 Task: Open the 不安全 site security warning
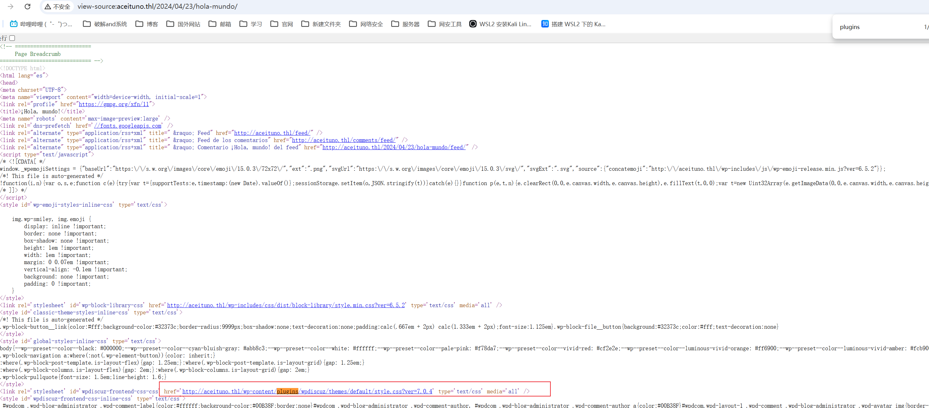point(57,7)
